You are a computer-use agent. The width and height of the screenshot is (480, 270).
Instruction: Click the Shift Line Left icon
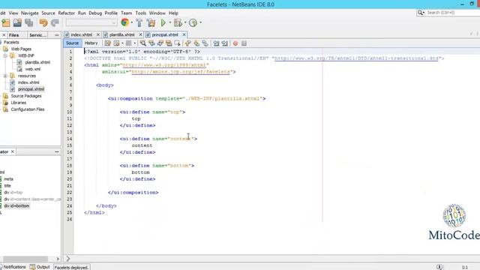[216, 43]
